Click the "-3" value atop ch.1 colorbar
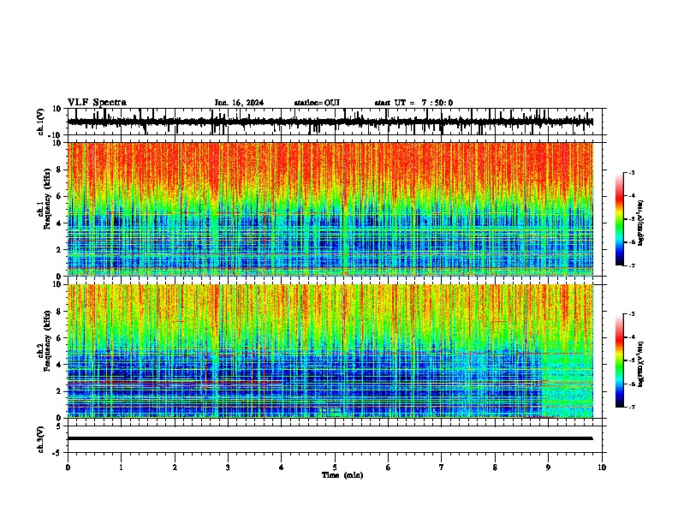The image size is (678, 524). [x=631, y=172]
